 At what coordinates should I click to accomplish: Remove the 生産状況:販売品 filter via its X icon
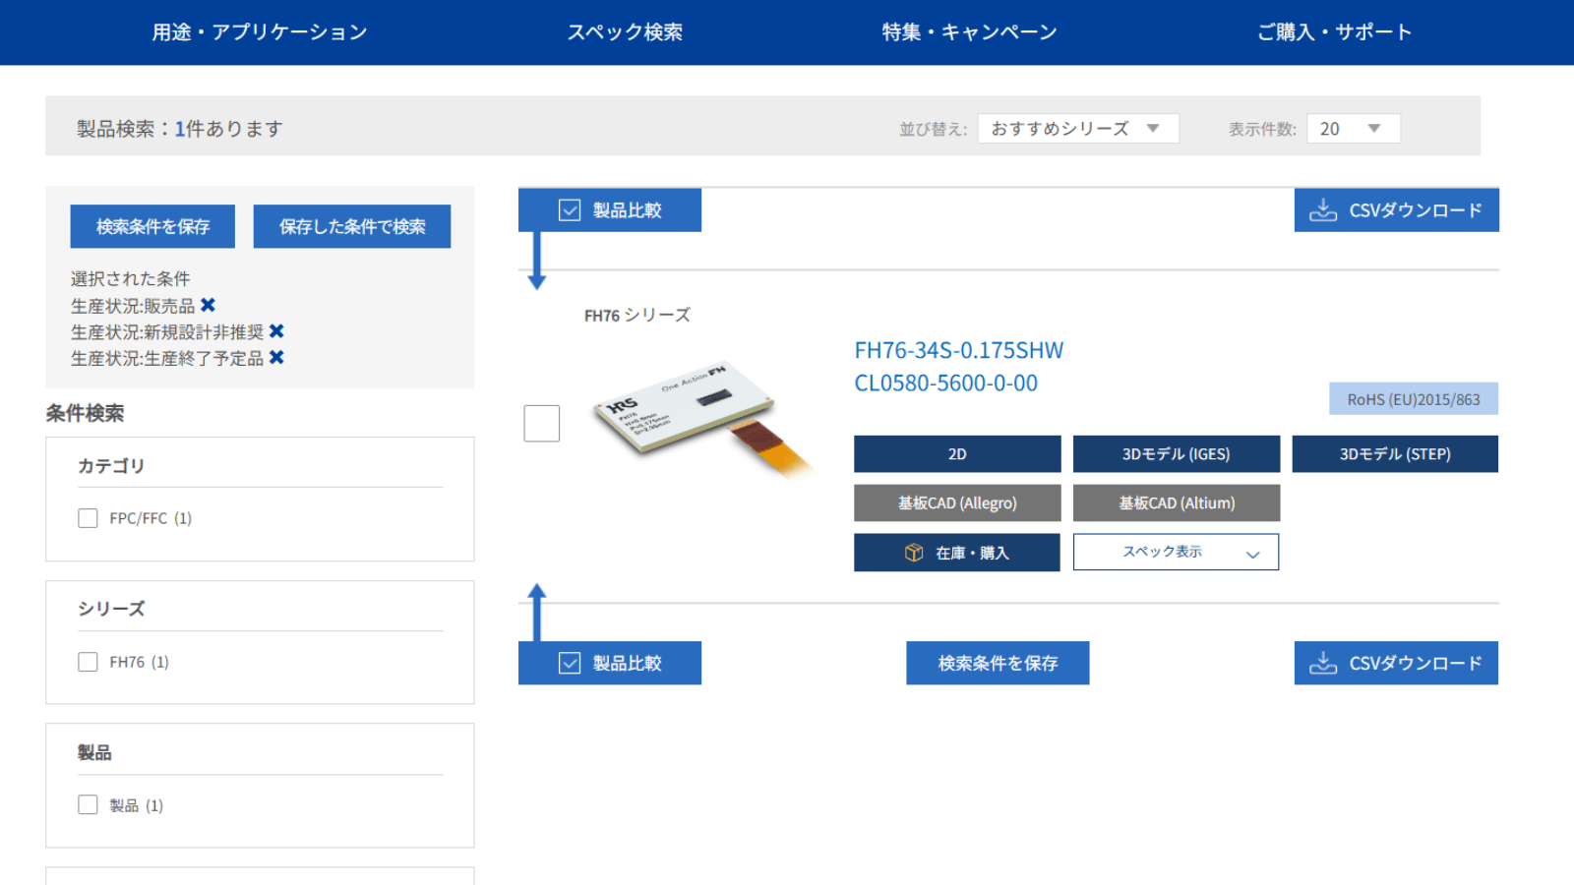click(208, 305)
